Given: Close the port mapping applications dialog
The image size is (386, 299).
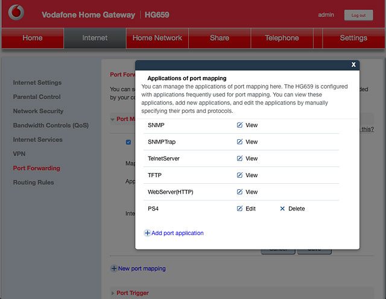Looking at the screenshot, I should tap(353, 65).
